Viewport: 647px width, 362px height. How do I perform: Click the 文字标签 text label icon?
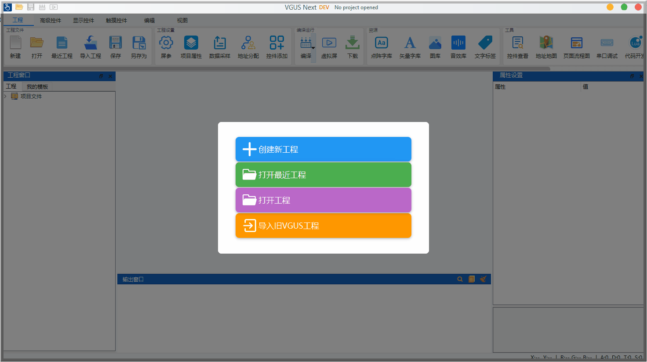click(485, 43)
